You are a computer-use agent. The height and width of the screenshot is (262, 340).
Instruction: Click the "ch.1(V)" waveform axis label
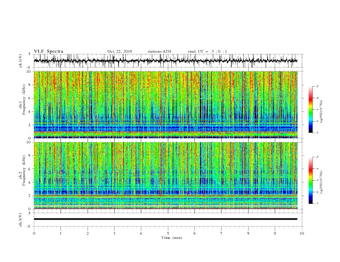[x=21, y=61]
